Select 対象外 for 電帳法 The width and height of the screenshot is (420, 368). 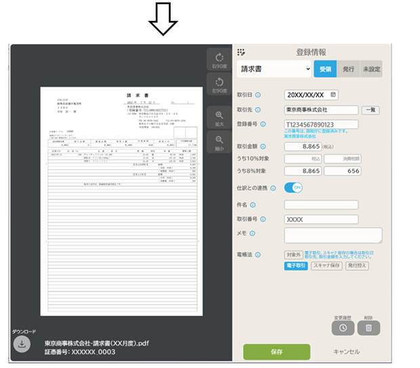pyautogui.click(x=293, y=255)
